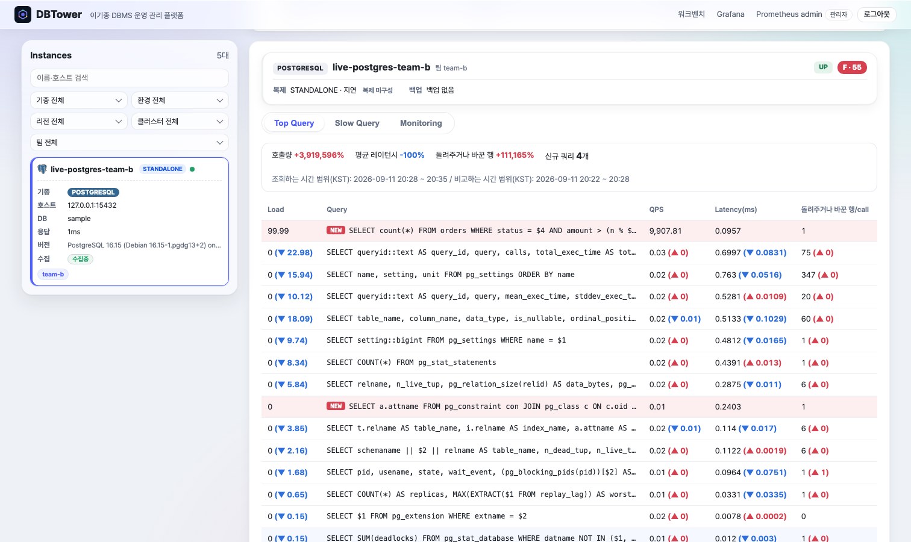Click the NEW badge on pg_constraint query
The width and height of the screenshot is (911, 542).
[x=336, y=406]
